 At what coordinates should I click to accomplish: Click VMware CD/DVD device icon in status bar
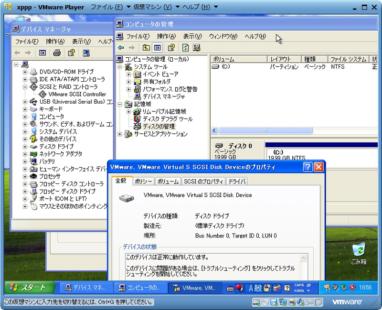265,302
